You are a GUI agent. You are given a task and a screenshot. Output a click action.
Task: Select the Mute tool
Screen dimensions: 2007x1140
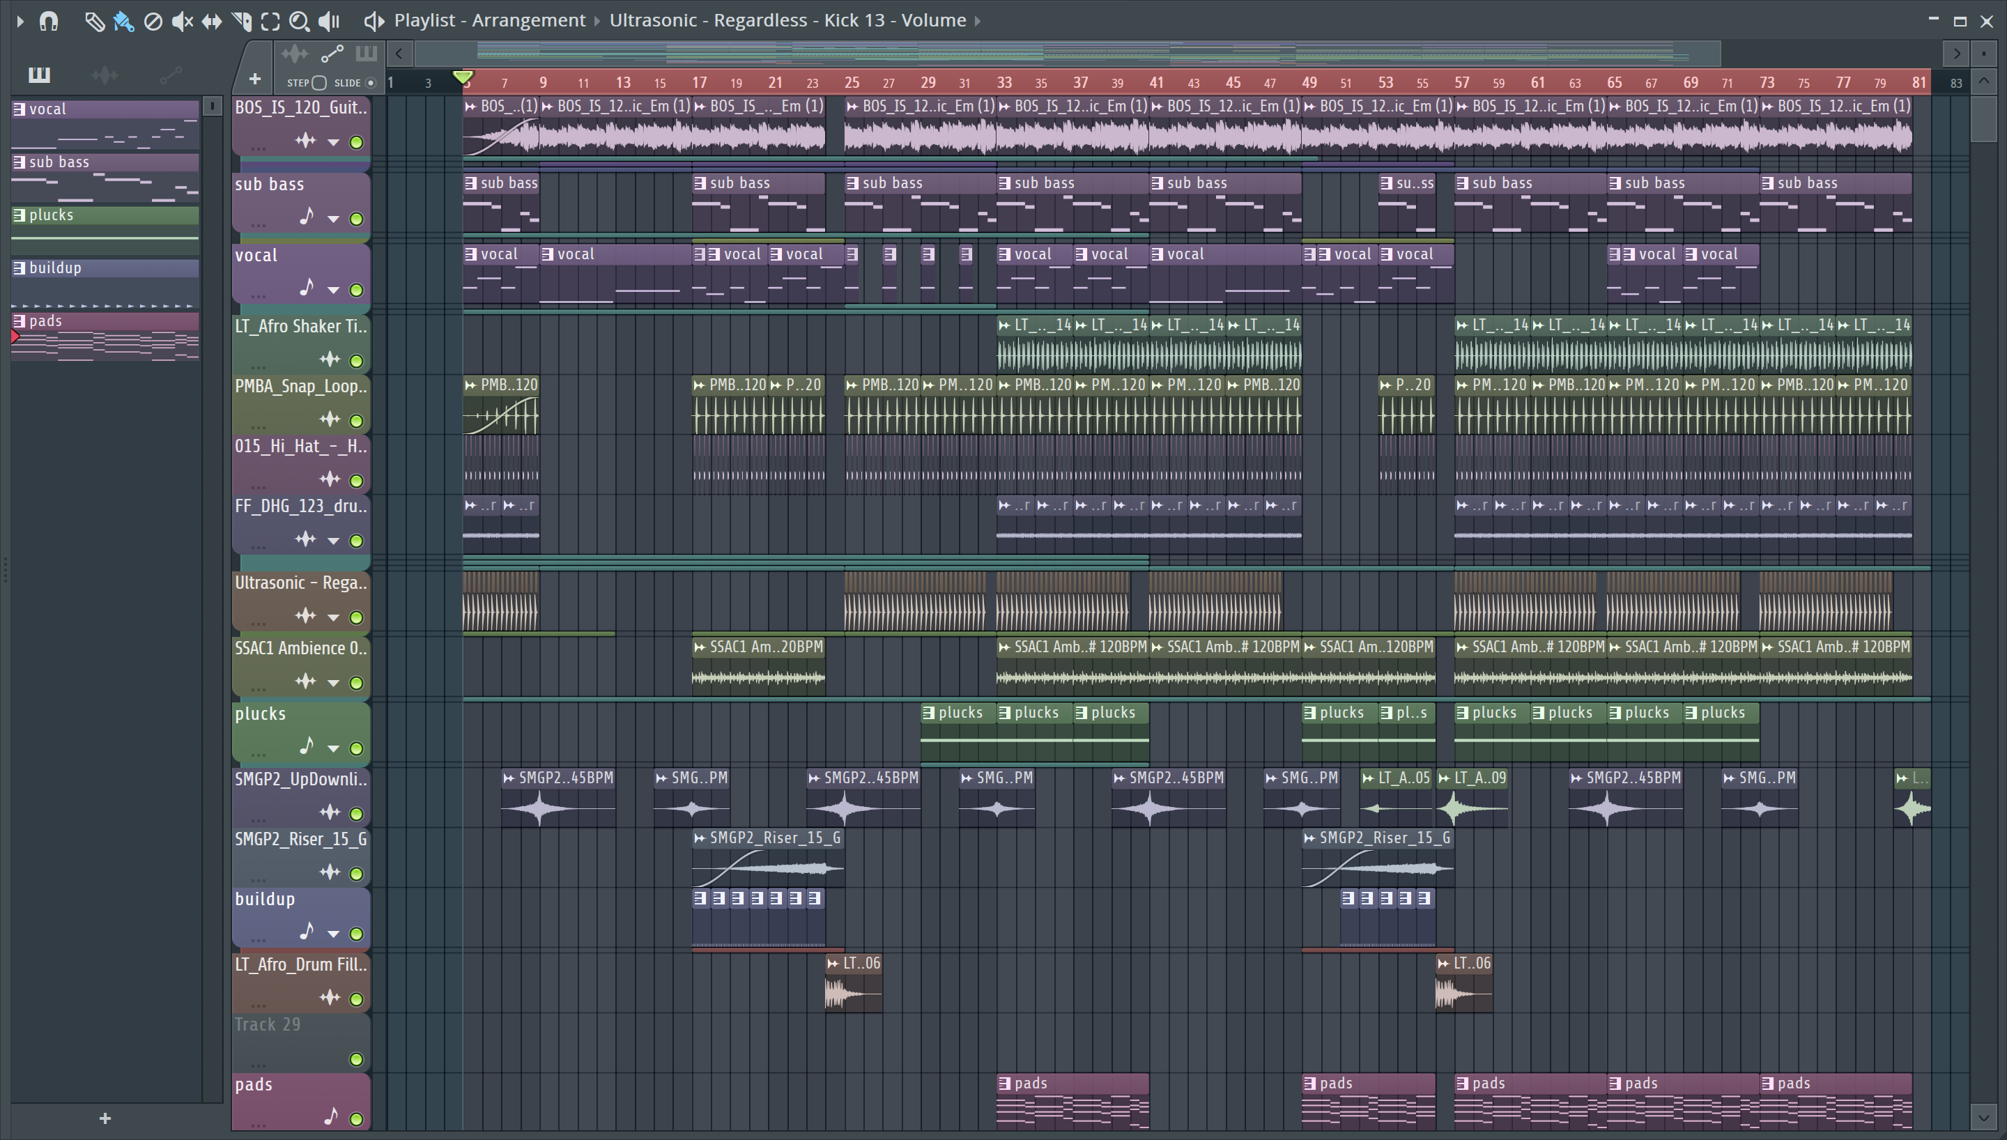point(182,21)
